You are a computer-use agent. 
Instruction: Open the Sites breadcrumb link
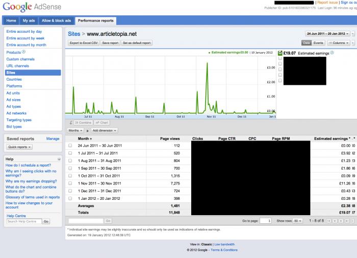74,34
